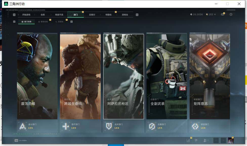Open the 跨越生命线 medical department card

(x=80, y=76)
